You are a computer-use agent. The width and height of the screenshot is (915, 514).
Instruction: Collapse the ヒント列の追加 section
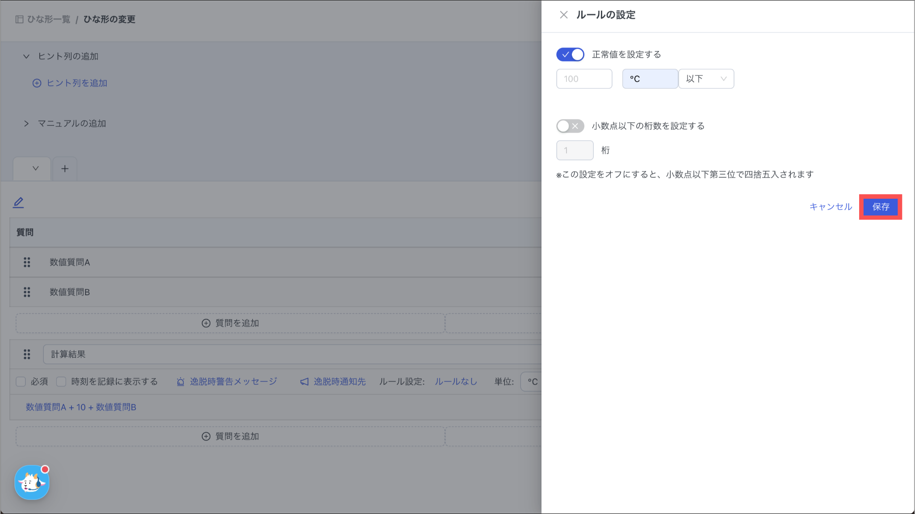[x=26, y=56]
